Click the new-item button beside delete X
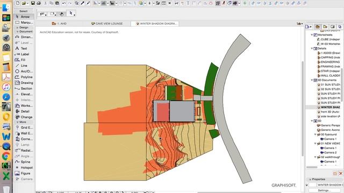This screenshot has width=344, height=193. pos(335,174)
